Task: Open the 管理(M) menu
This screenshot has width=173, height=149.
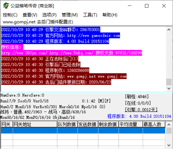Action: point(70,15)
